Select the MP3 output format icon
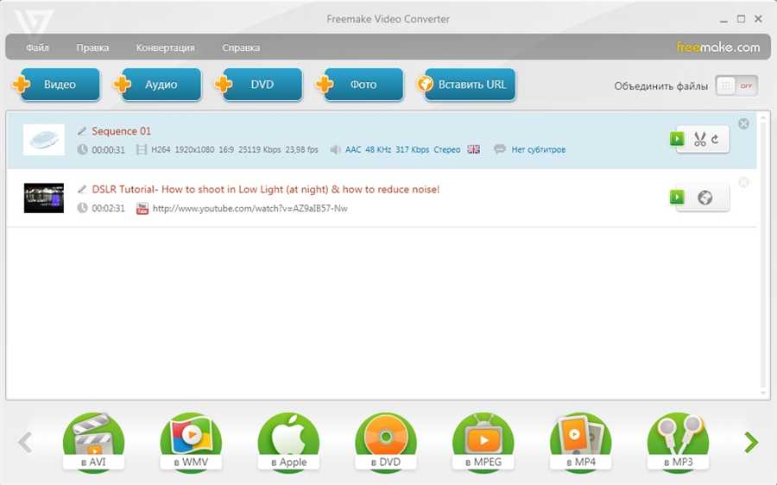 click(x=678, y=443)
